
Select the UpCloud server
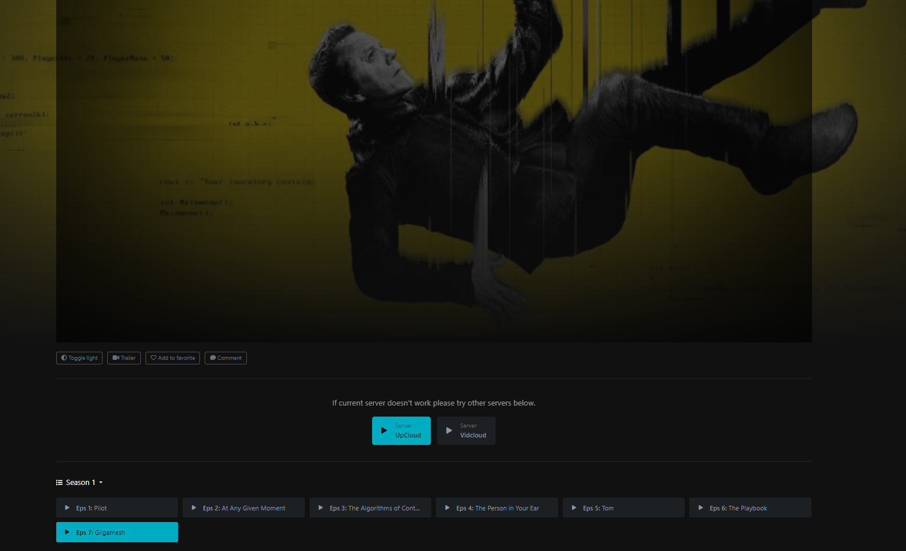coord(401,430)
